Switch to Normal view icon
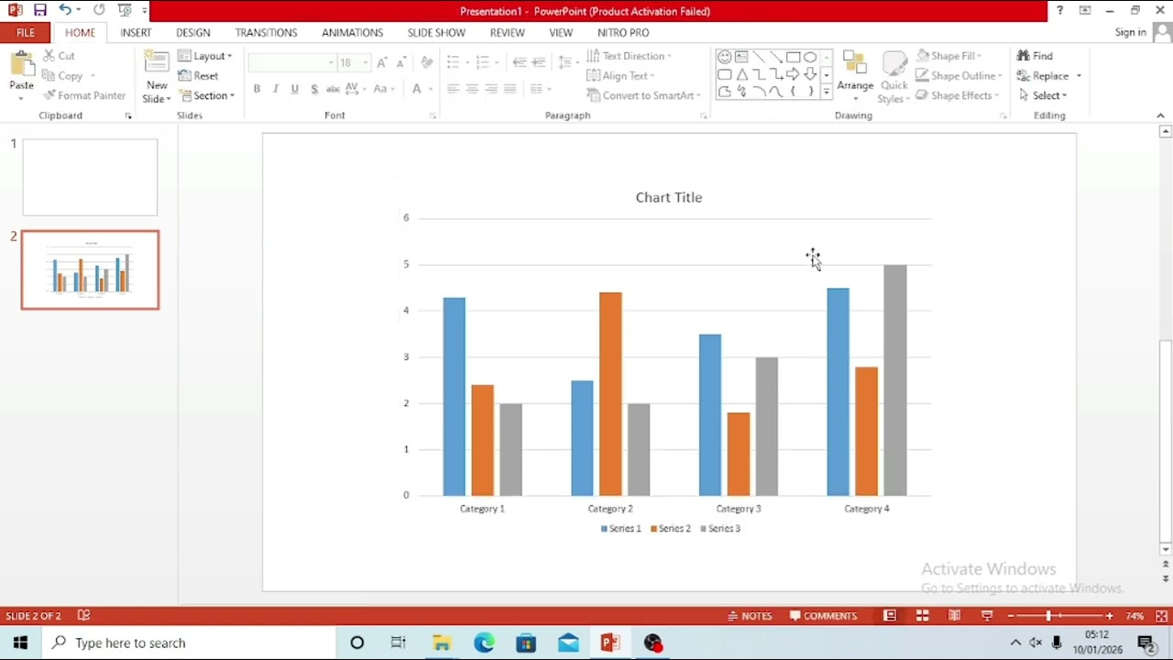This screenshot has height=660, width=1173. pos(890,616)
